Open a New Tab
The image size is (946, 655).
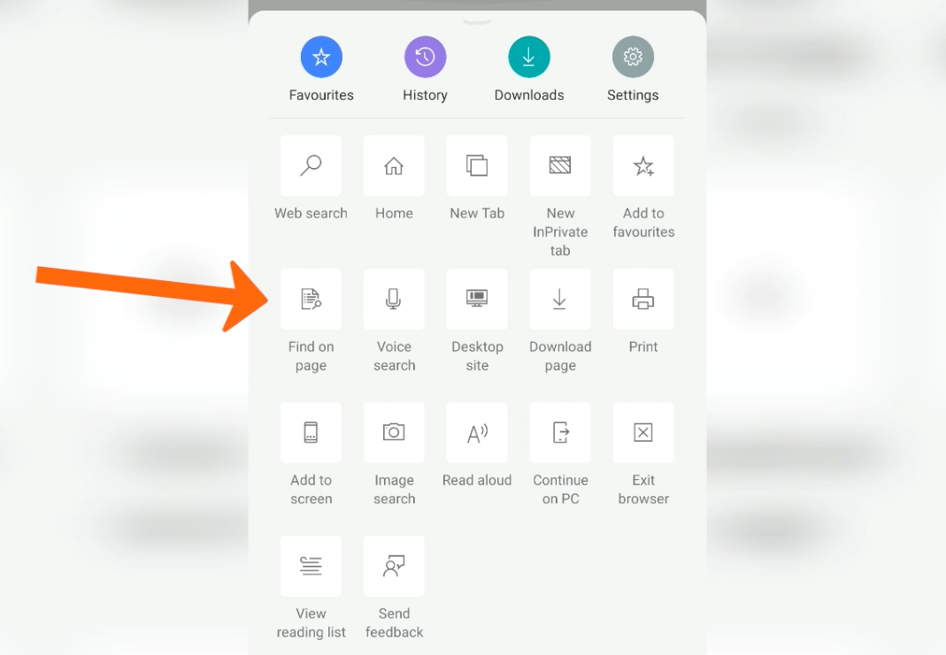pyautogui.click(x=477, y=166)
